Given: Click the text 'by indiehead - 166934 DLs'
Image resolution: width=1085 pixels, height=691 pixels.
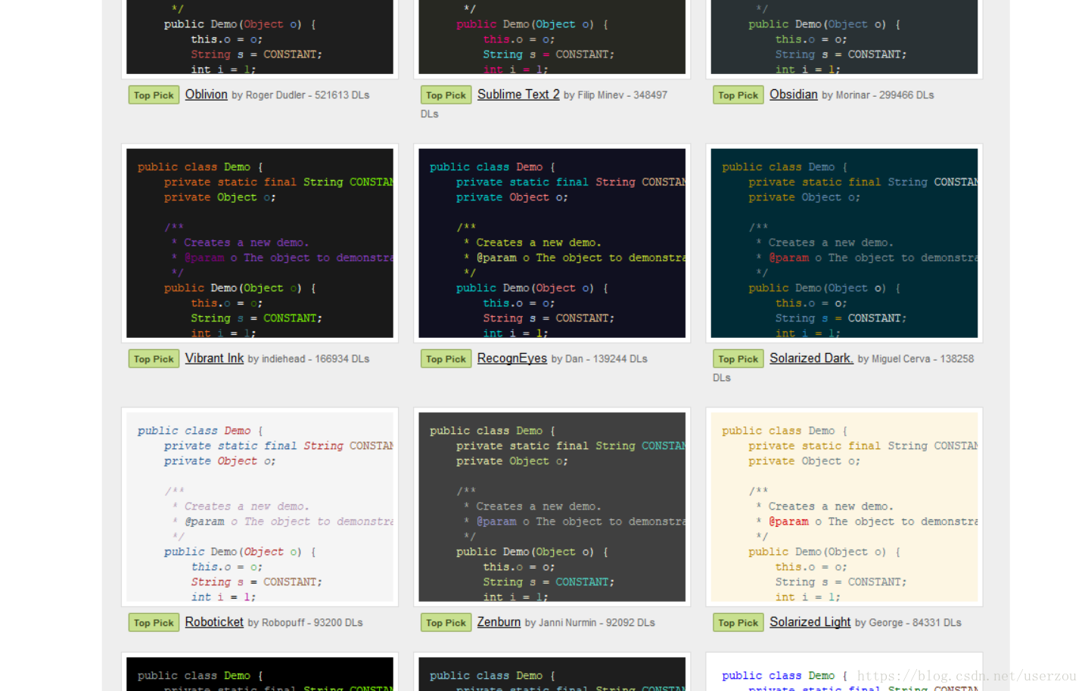Looking at the screenshot, I should tap(309, 359).
